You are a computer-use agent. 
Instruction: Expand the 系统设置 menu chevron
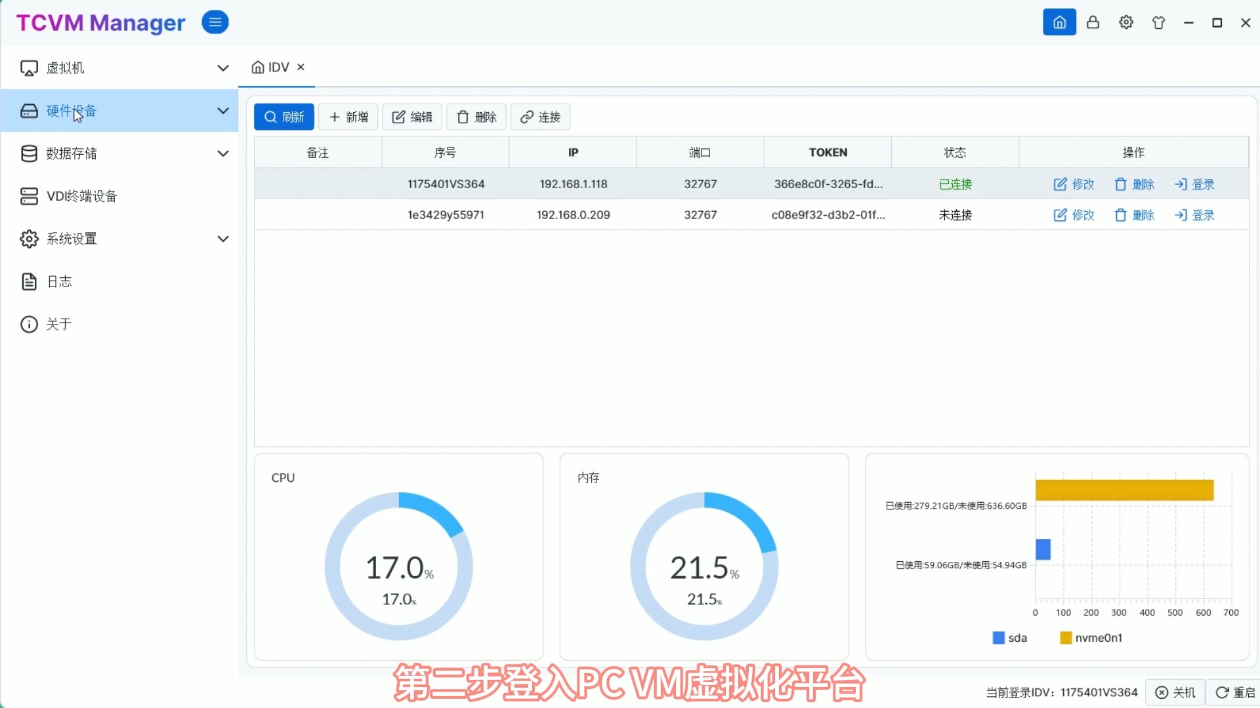(x=223, y=239)
